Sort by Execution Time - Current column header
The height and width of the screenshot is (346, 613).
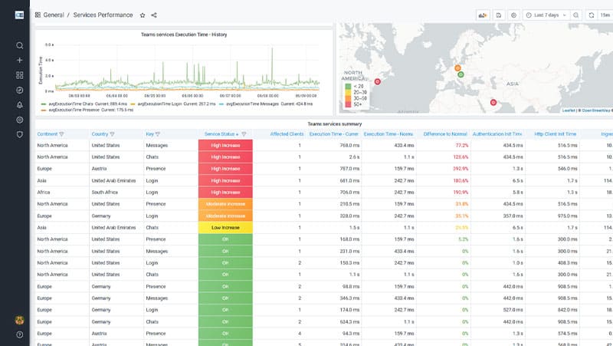[333, 134]
